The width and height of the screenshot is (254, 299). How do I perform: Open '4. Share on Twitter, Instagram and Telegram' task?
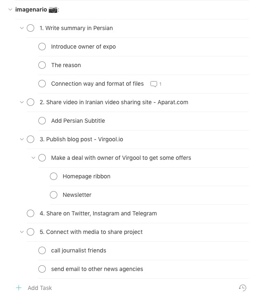pos(98,213)
